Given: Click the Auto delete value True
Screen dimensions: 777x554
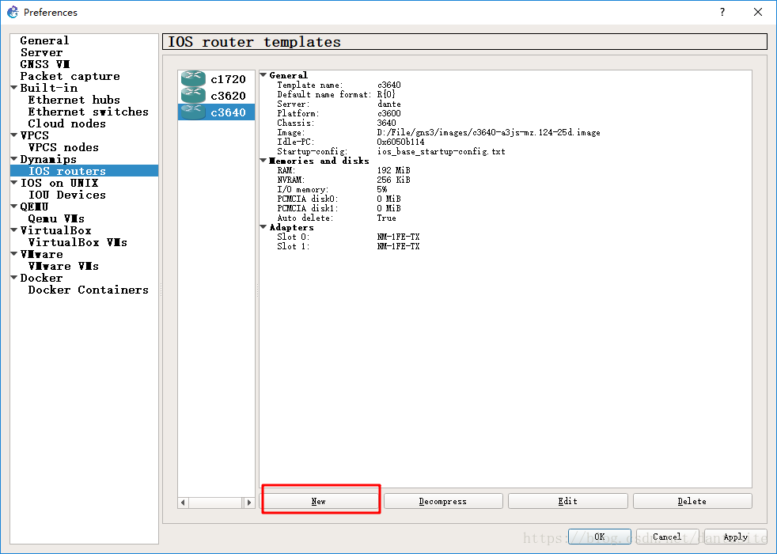Looking at the screenshot, I should pos(386,218).
